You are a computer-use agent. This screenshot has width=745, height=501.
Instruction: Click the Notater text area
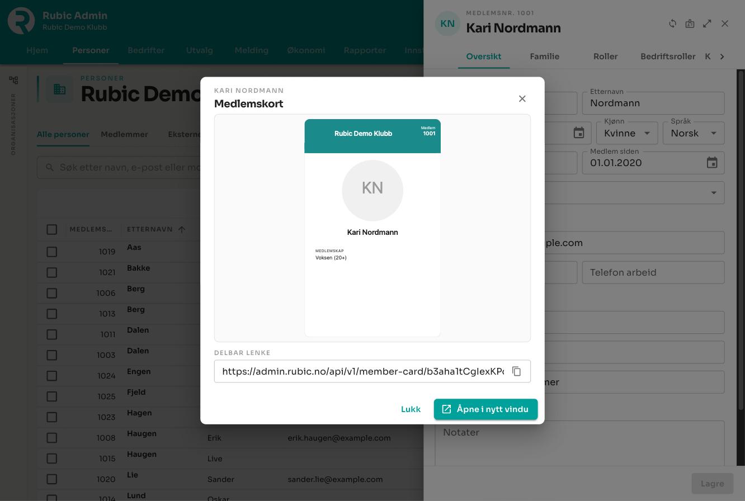coord(579,443)
